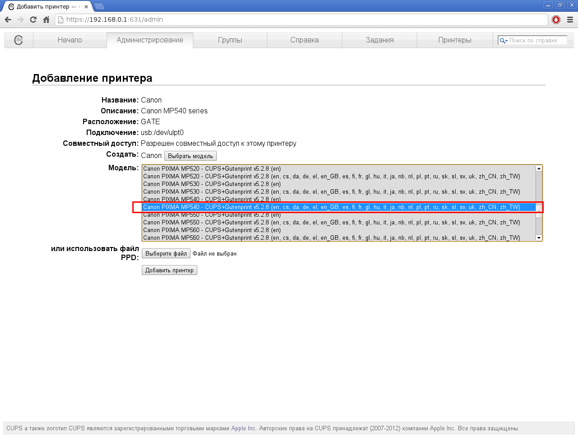Select Canon PIXMA MP560 (en) model

339,230
